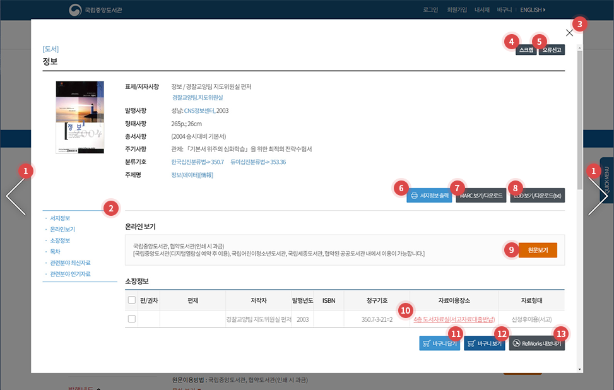
Task: Click the left arrow for previous record
Action: click(x=15, y=196)
